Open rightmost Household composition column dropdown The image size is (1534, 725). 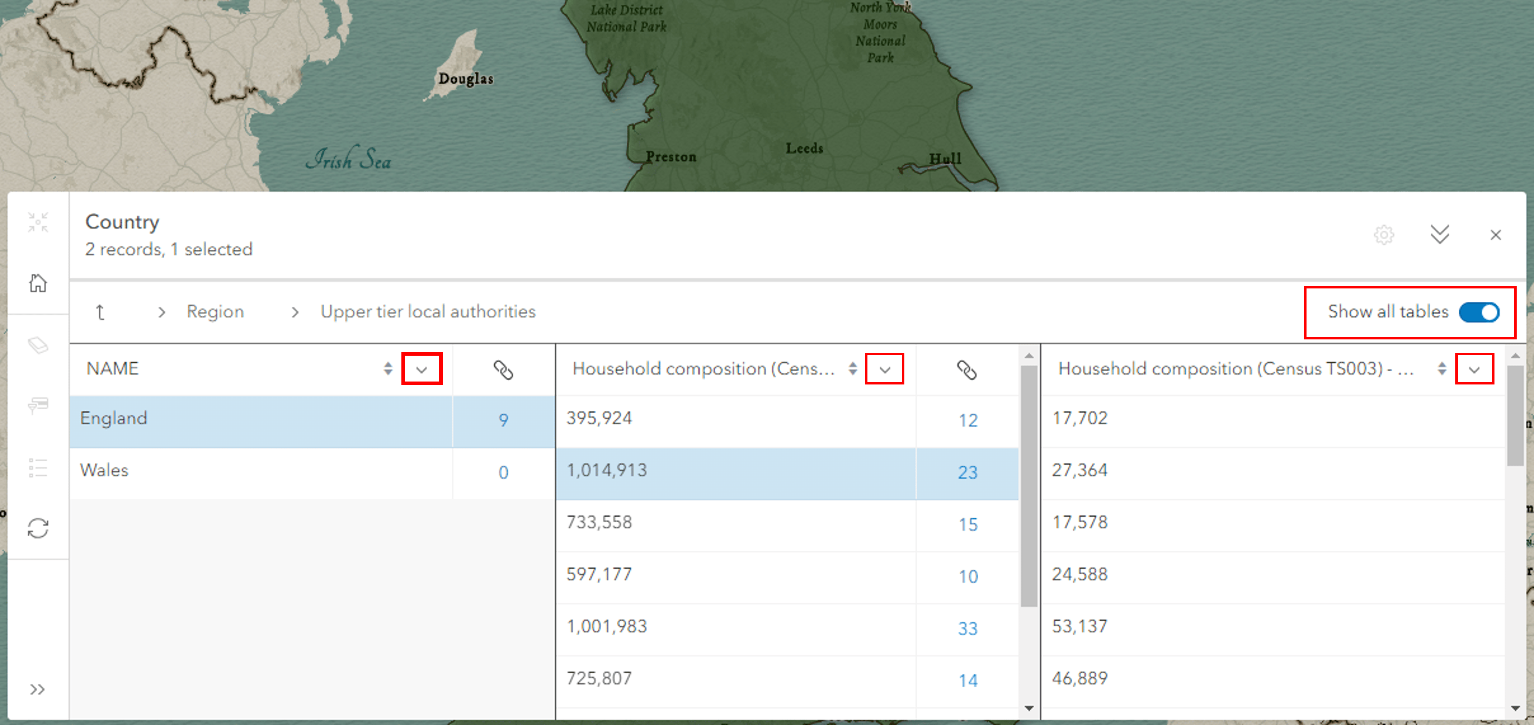point(1474,369)
